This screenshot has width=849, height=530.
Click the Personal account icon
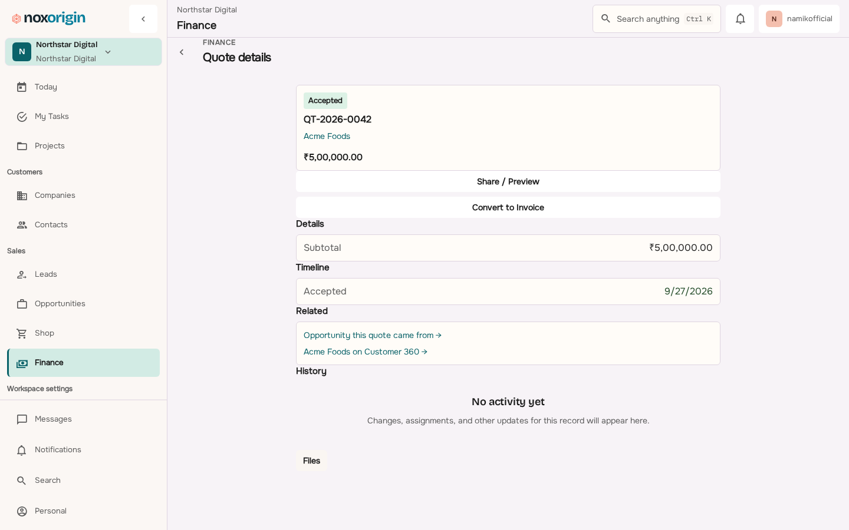(22, 511)
